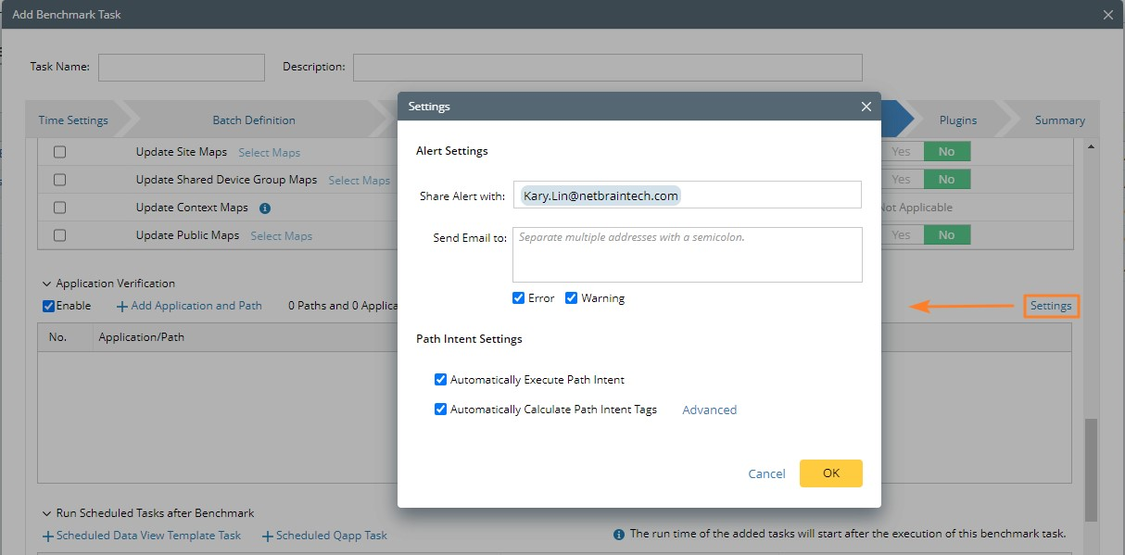Open the Plugins step tab
Viewport: 1125px width, 555px height.
pyautogui.click(x=957, y=120)
